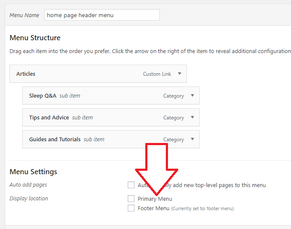Select the Tips and Advice item title

pos(49,118)
